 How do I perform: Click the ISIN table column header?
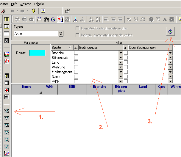click(x=72, y=89)
